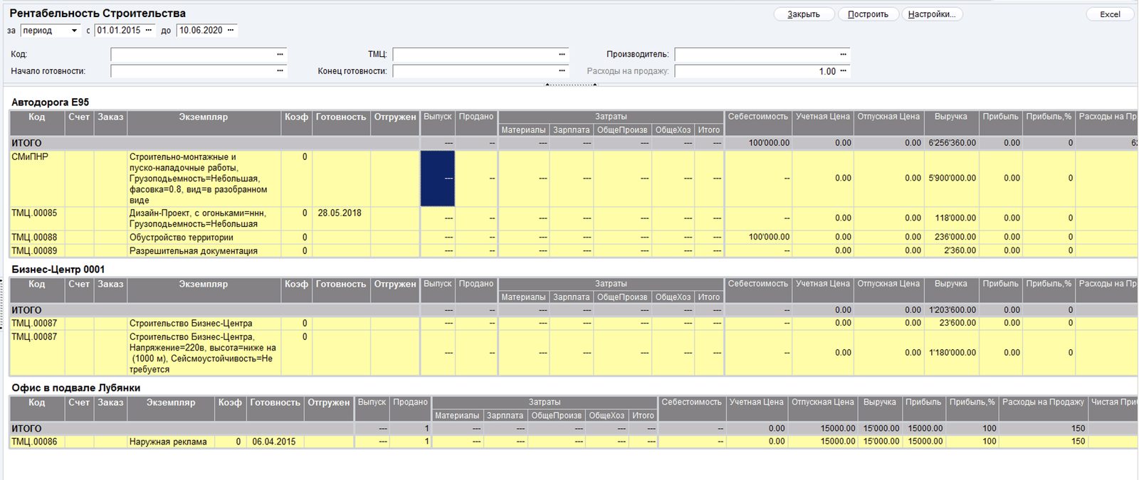
Task: Select the СМиПНР code cell
Action: 37,178
